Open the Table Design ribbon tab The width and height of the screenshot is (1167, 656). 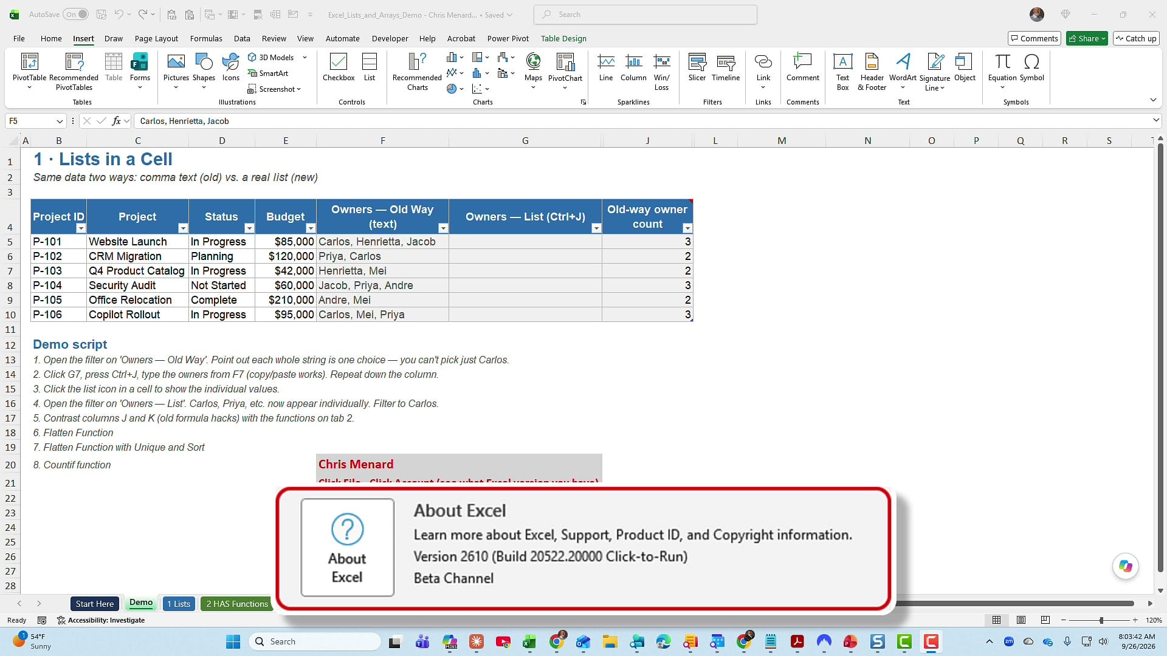(563, 38)
